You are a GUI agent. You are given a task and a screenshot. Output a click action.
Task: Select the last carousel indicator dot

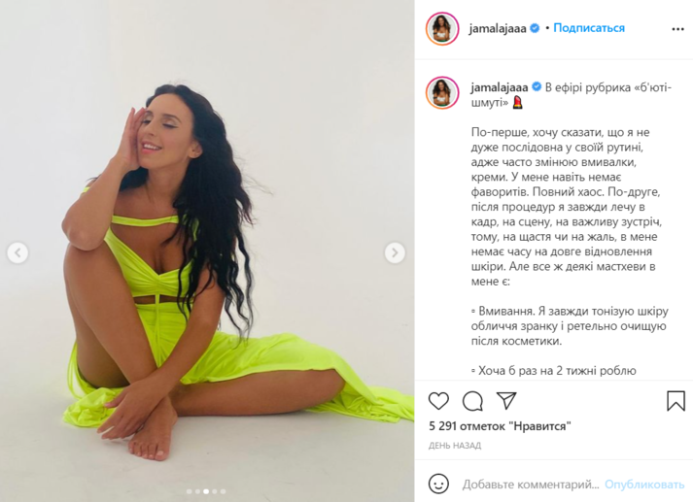pos(223,491)
